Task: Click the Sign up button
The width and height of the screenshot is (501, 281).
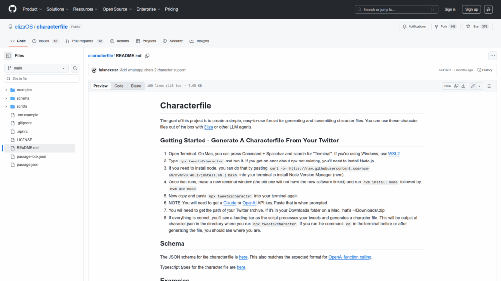Action: pyautogui.click(x=471, y=9)
